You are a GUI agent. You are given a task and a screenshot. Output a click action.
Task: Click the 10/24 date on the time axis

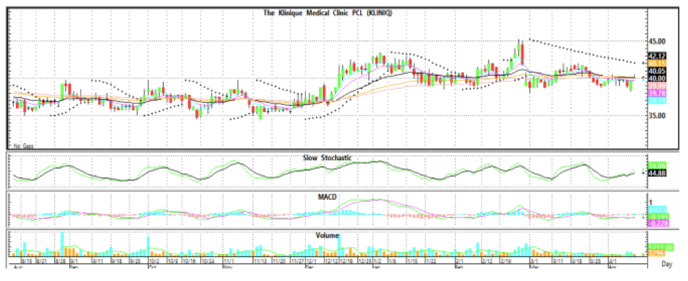[208, 261]
